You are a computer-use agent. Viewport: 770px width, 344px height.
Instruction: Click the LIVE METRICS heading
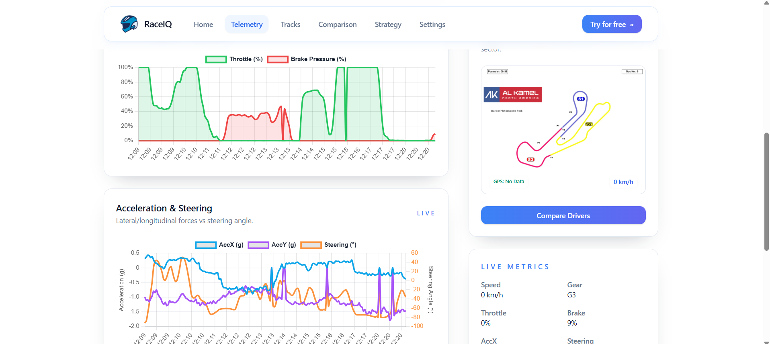[515, 267]
